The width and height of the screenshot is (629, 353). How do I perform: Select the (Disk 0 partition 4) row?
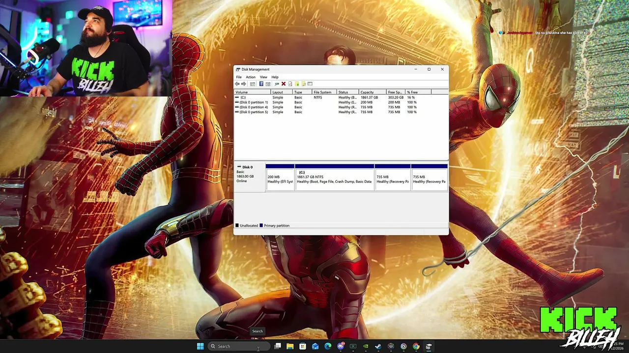[341, 107]
